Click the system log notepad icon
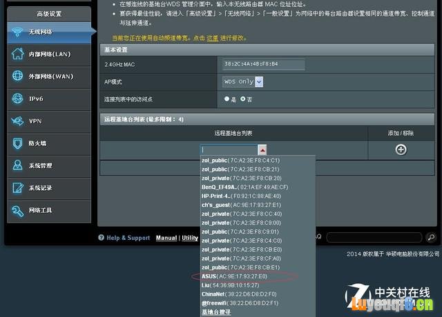 (17, 187)
